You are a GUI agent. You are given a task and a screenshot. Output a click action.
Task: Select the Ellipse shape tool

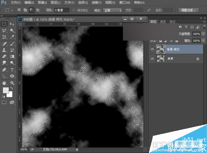click(12, 76)
